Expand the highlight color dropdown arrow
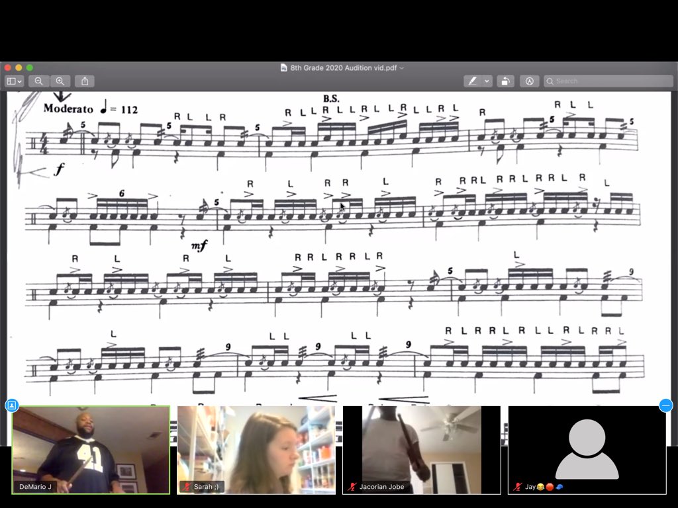This screenshot has width=678, height=508. (487, 81)
